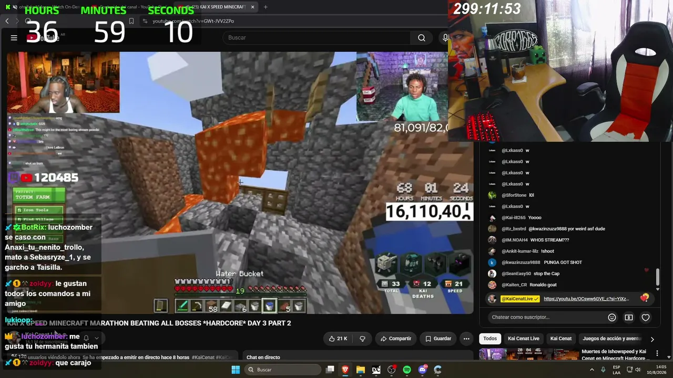Open the Super Chat dollar icon

click(629, 317)
